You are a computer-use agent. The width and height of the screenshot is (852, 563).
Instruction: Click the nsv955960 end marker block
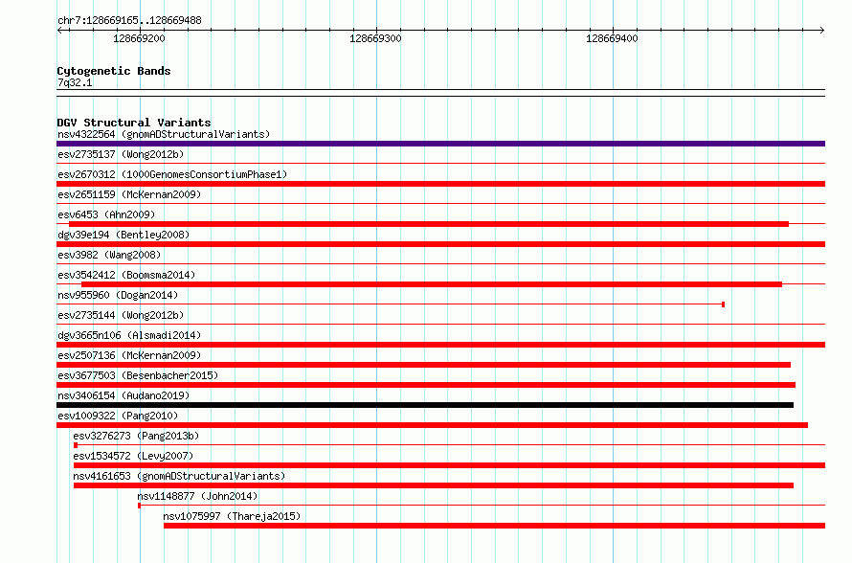[723, 304]
